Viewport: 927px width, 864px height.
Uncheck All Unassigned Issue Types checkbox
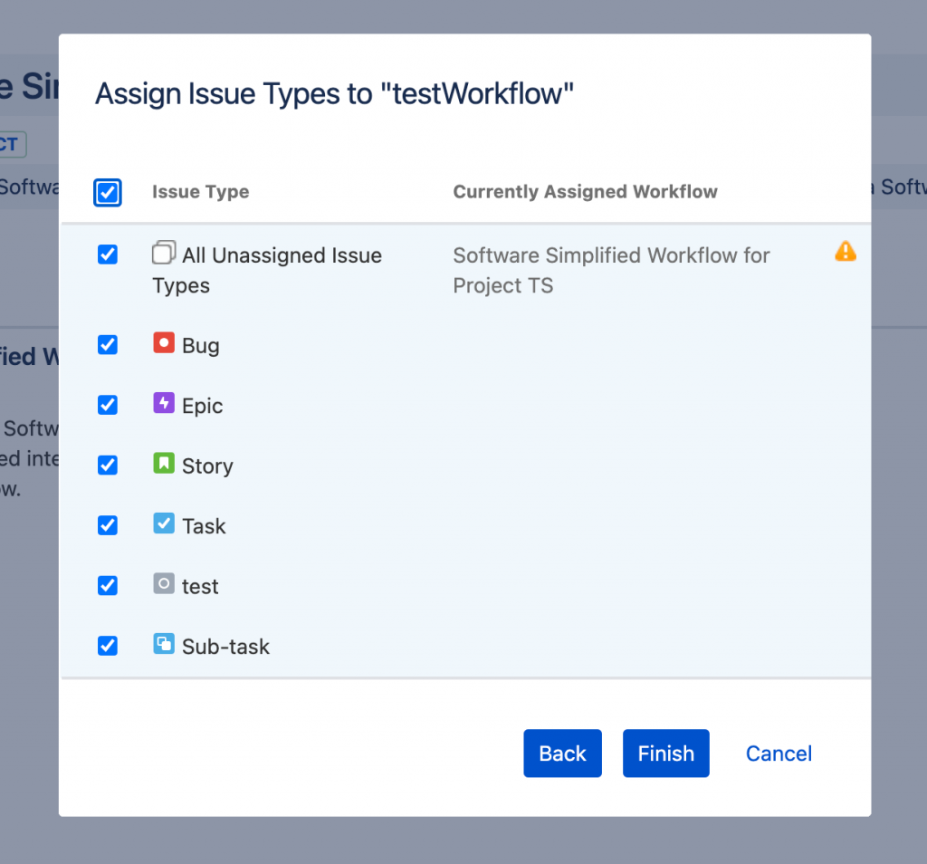[x=108, y=254]
